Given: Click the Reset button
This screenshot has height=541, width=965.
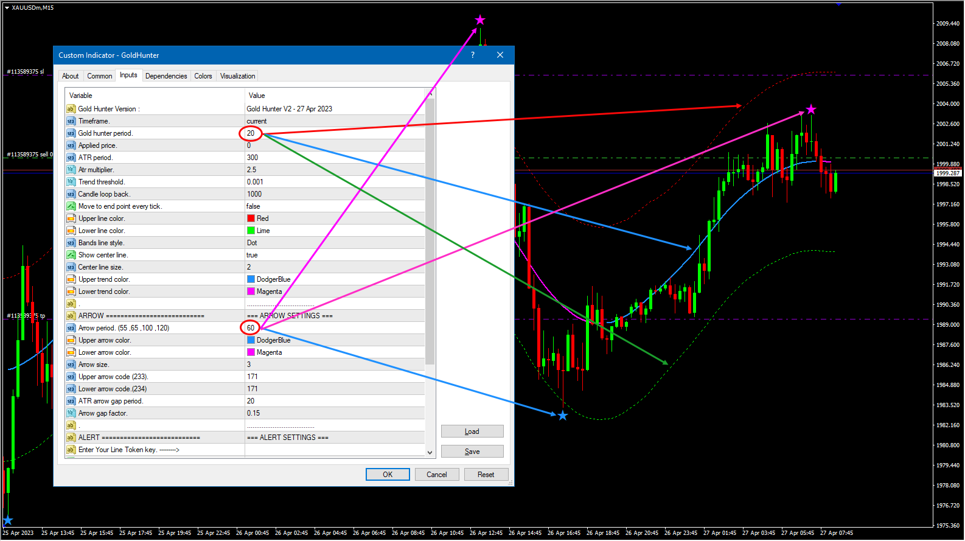Looking at the screenshot, I should coord(486,475).
